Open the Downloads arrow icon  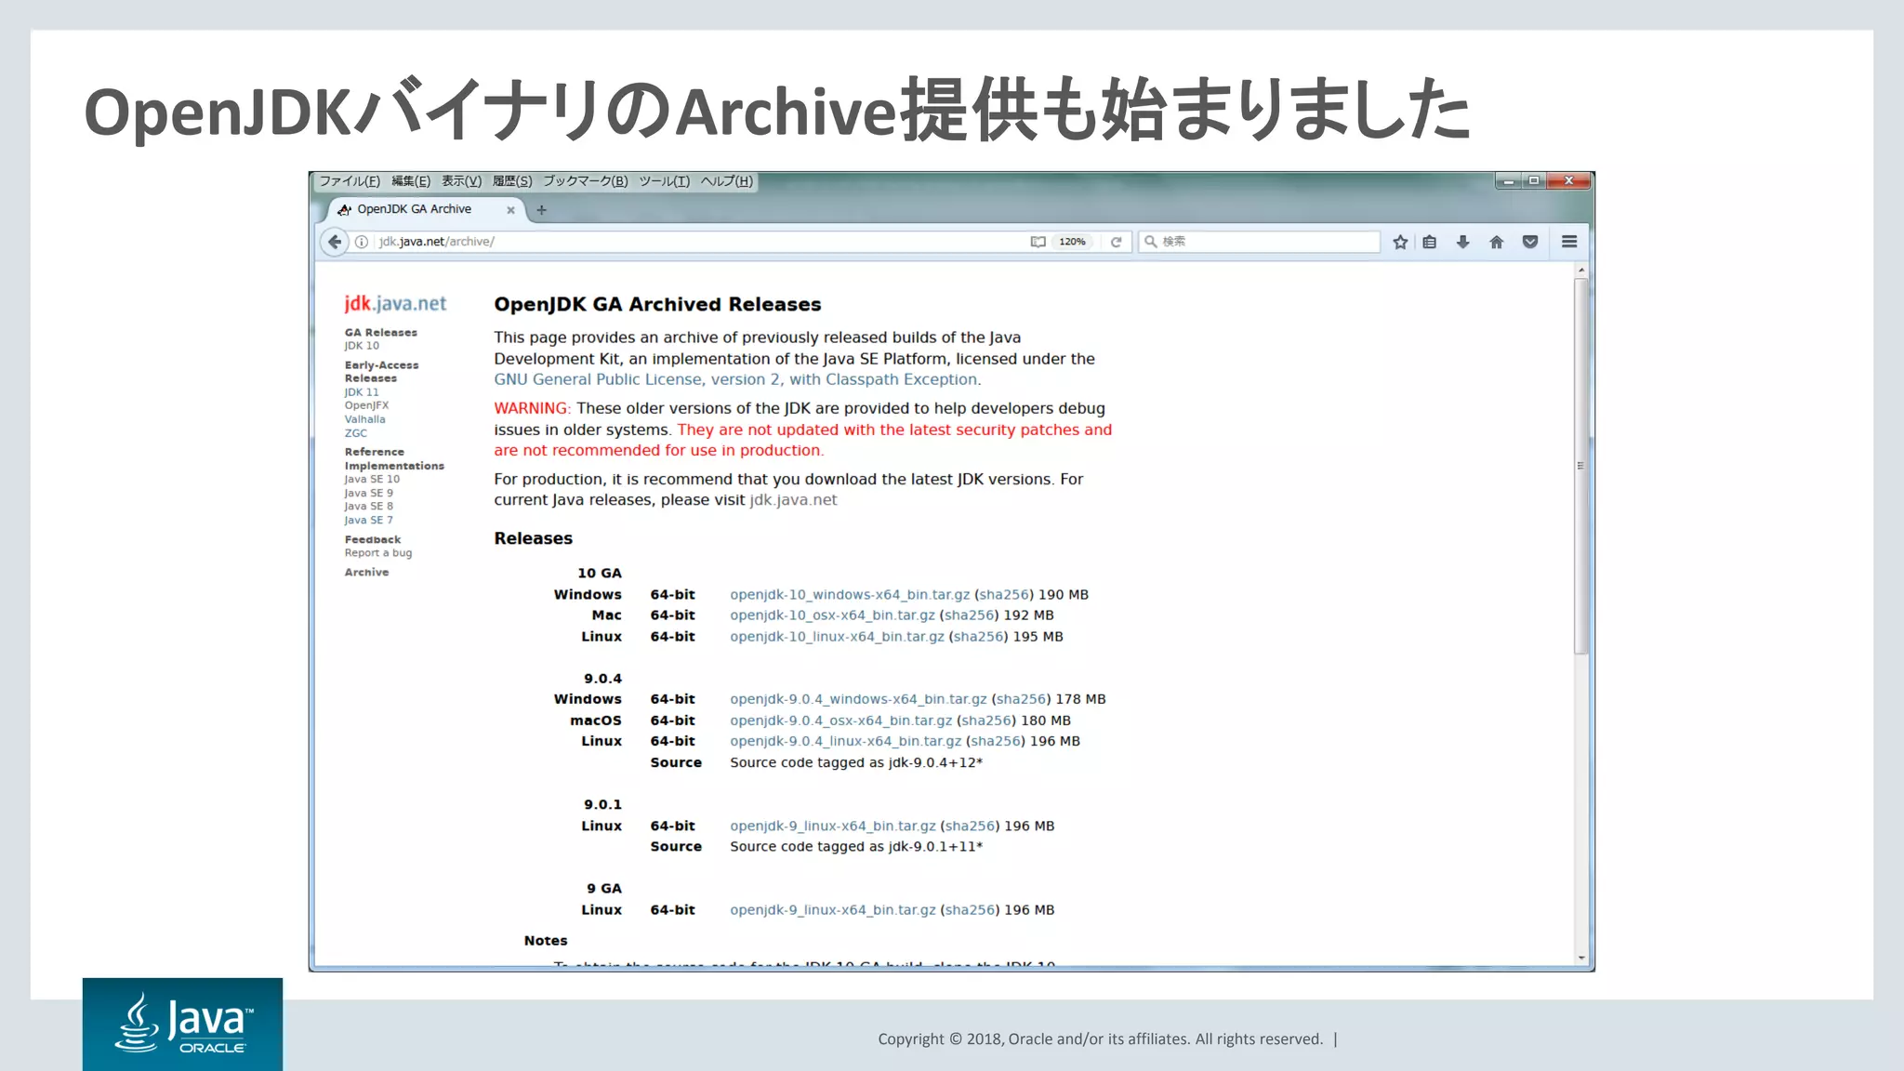(x=1463, y=242)
